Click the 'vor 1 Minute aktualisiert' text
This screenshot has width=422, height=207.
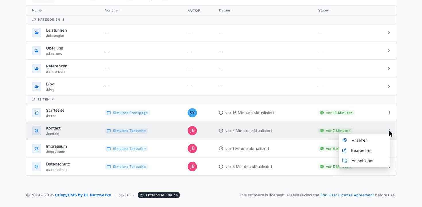pyautogui.click(x=247, y=149)
